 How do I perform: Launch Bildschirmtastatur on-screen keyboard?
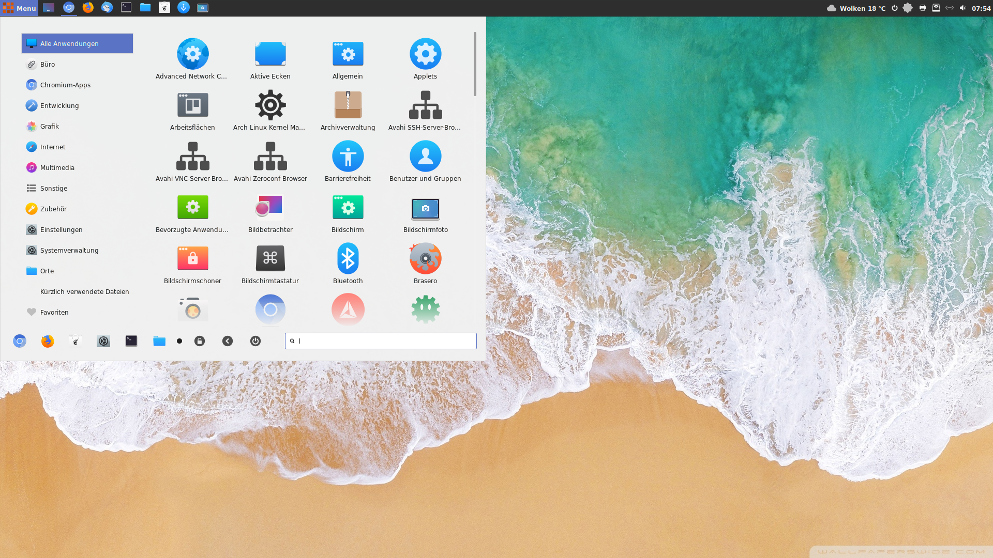pos(270,259)
